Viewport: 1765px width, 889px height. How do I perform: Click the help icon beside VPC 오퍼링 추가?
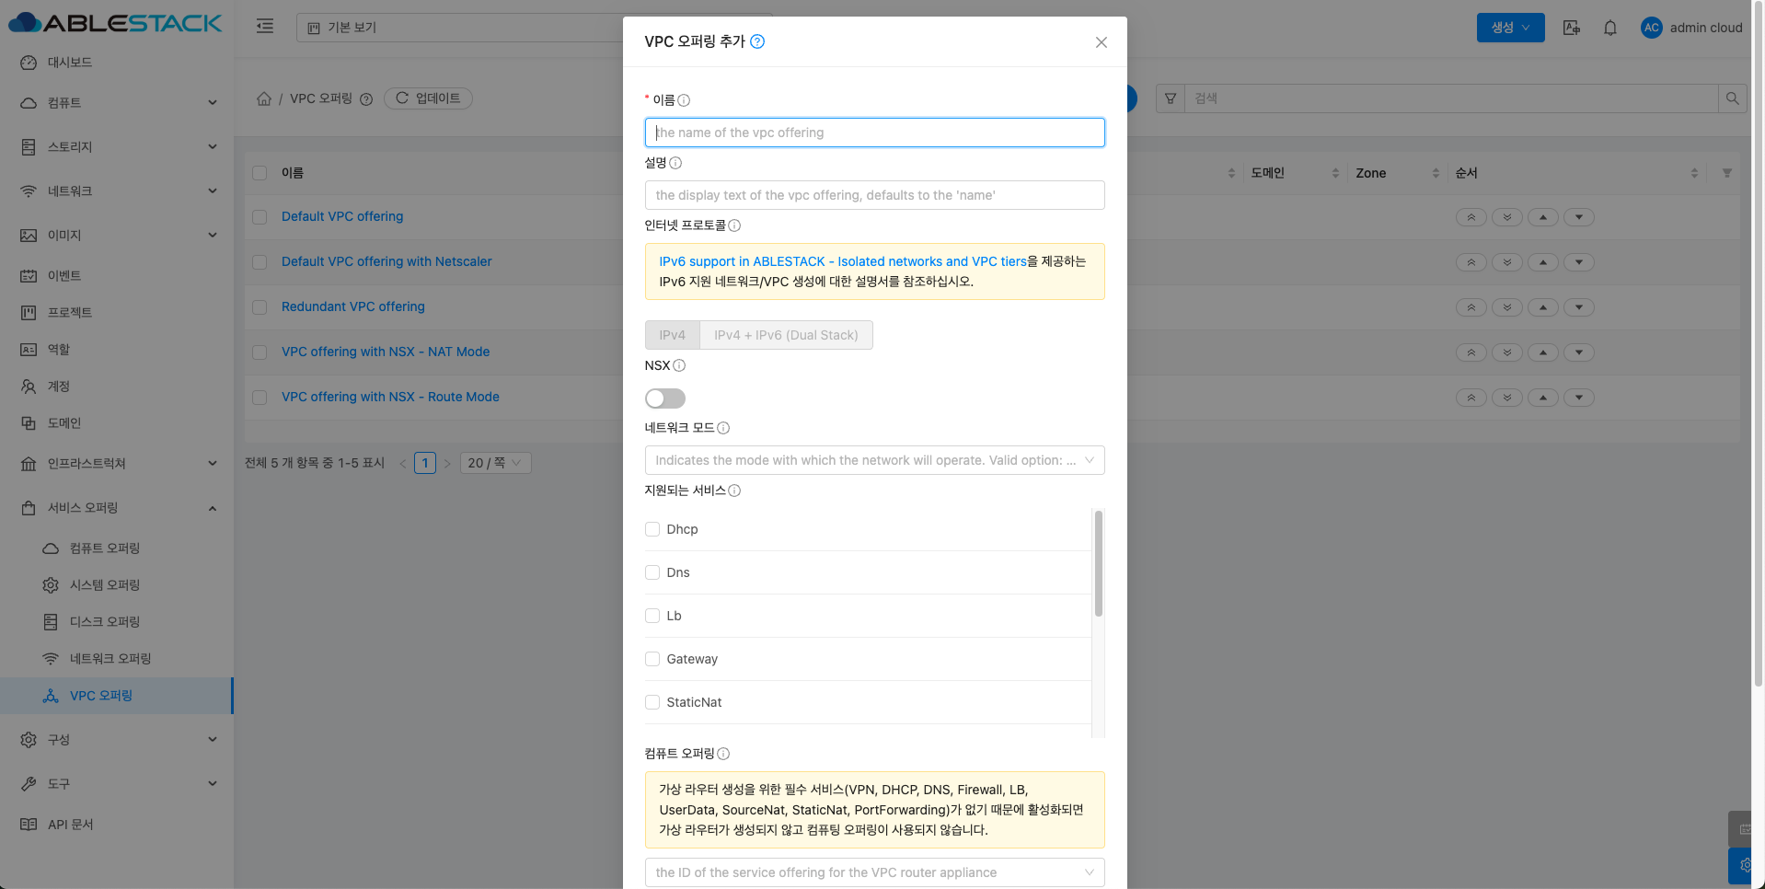click(757, 41)
